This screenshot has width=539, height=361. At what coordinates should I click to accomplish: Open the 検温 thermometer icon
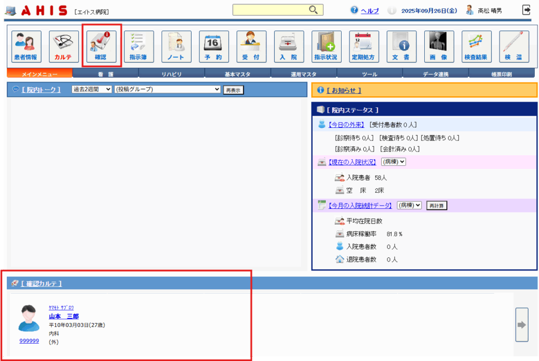pos(514,46)
